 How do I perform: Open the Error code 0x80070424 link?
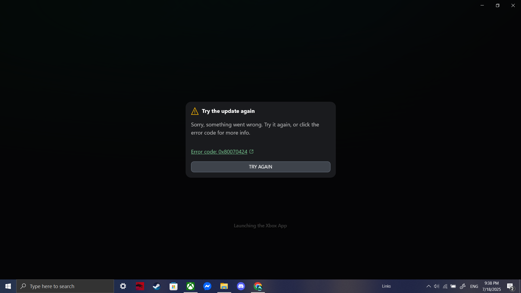coord(222,152)
